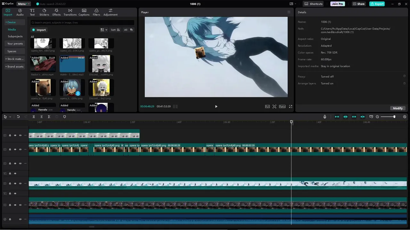Click the playhead marker on the timeline ruler

tap(291, 122)
